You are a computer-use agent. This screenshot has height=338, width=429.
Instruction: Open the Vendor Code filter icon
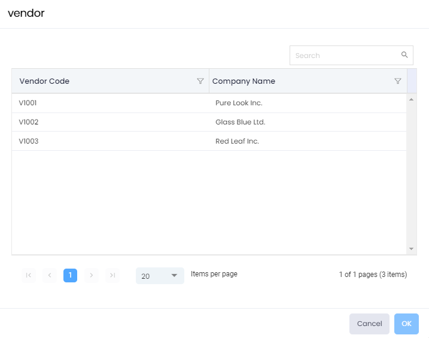point(200,81)
